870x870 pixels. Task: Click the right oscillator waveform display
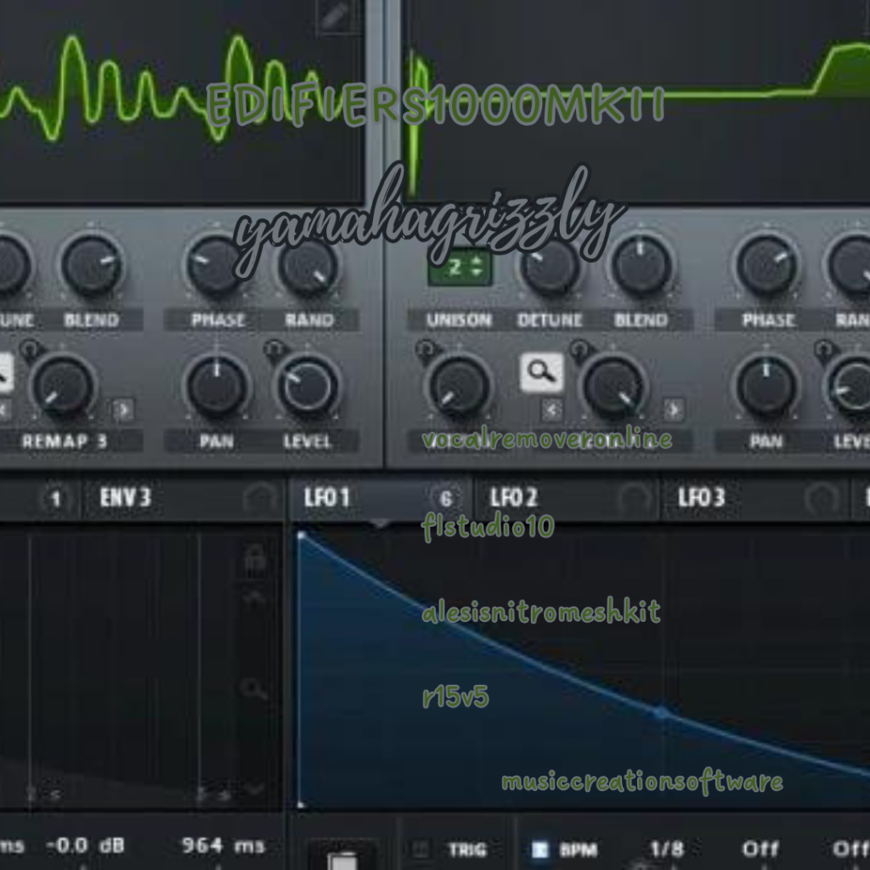(x=638, y=100)
